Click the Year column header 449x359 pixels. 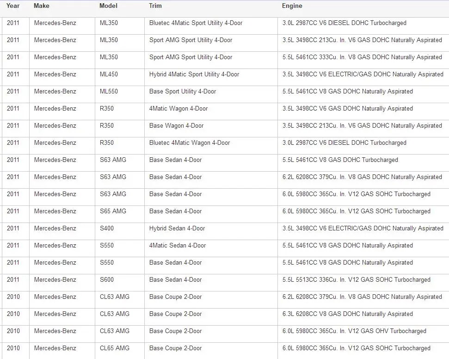coord(13,6)
